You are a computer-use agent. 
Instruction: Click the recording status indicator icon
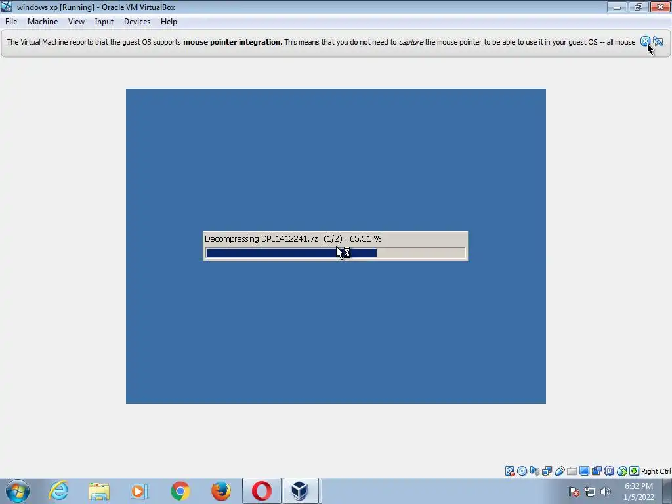click(597, 471)
